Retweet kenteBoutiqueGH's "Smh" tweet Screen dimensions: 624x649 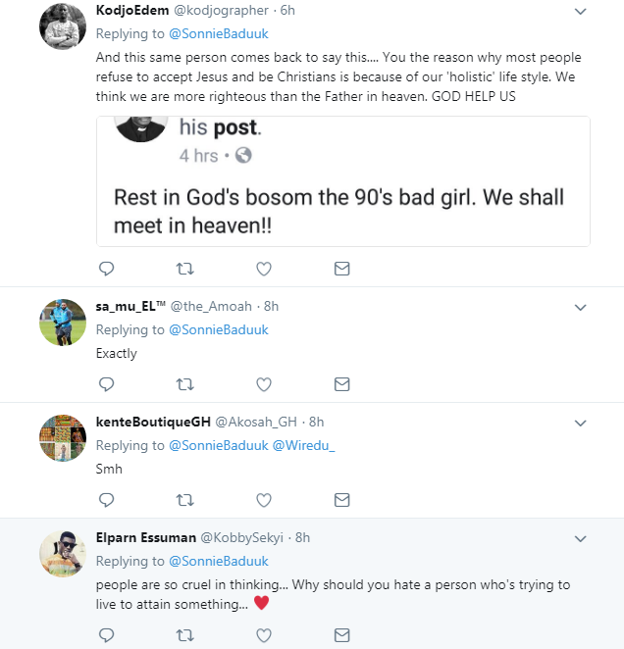(x=183, y=500)
